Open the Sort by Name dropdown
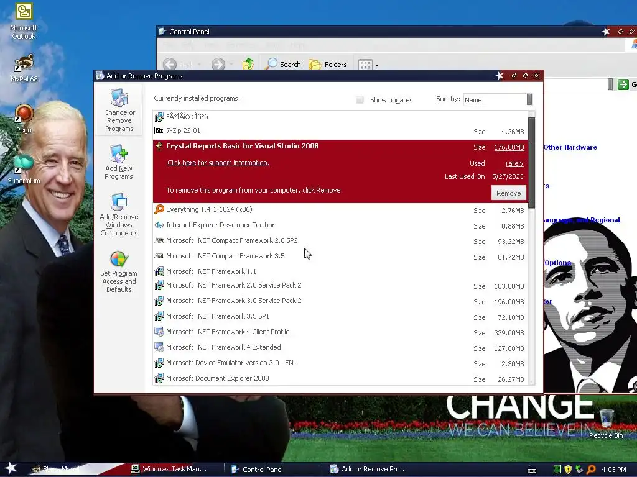The width and height of the screenshot is (637, 477). point(497,100)
